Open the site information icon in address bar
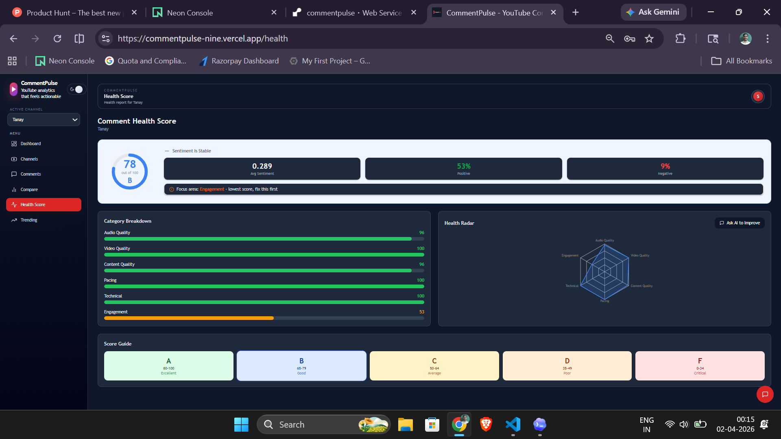The width and height of the screenshot is (781, 439). pos(106,39)
